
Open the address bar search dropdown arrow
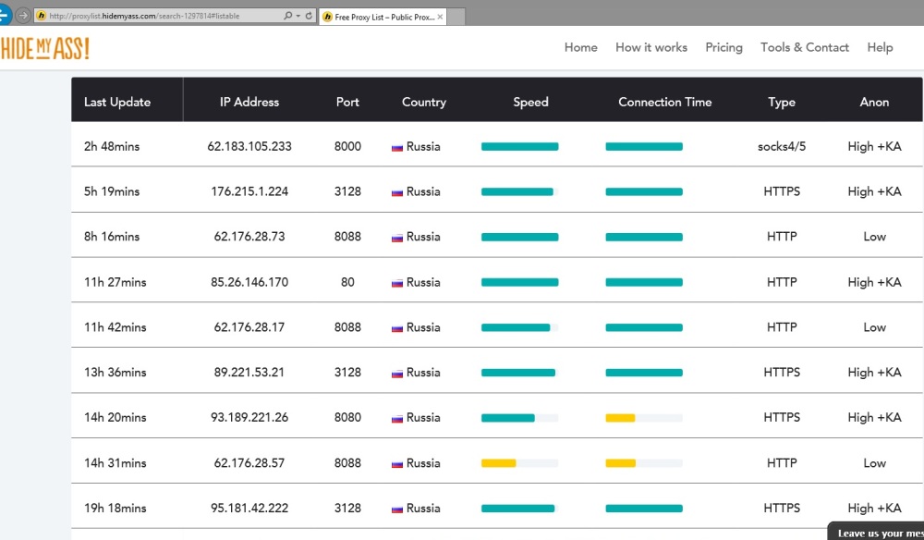(297, 17)
